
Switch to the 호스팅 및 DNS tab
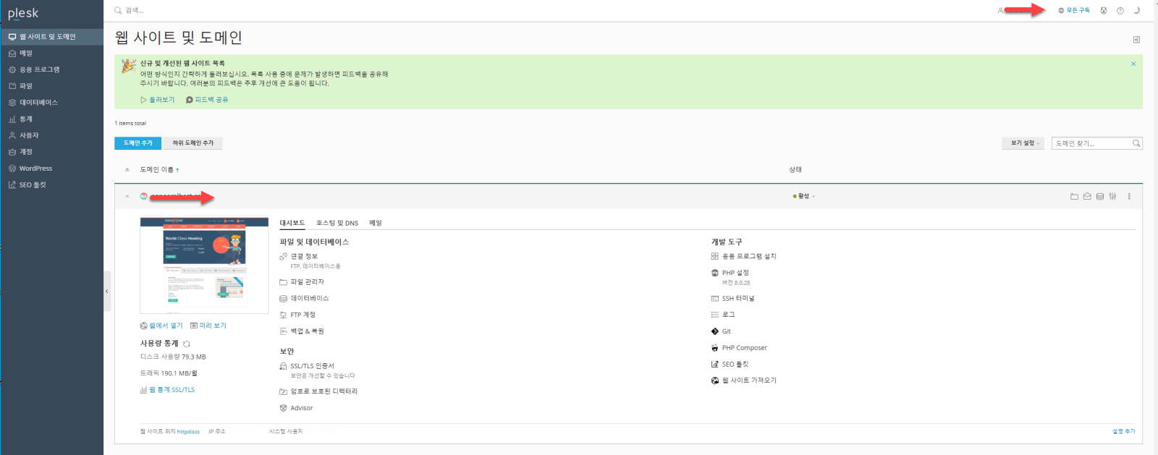click(x=337, y=223)
